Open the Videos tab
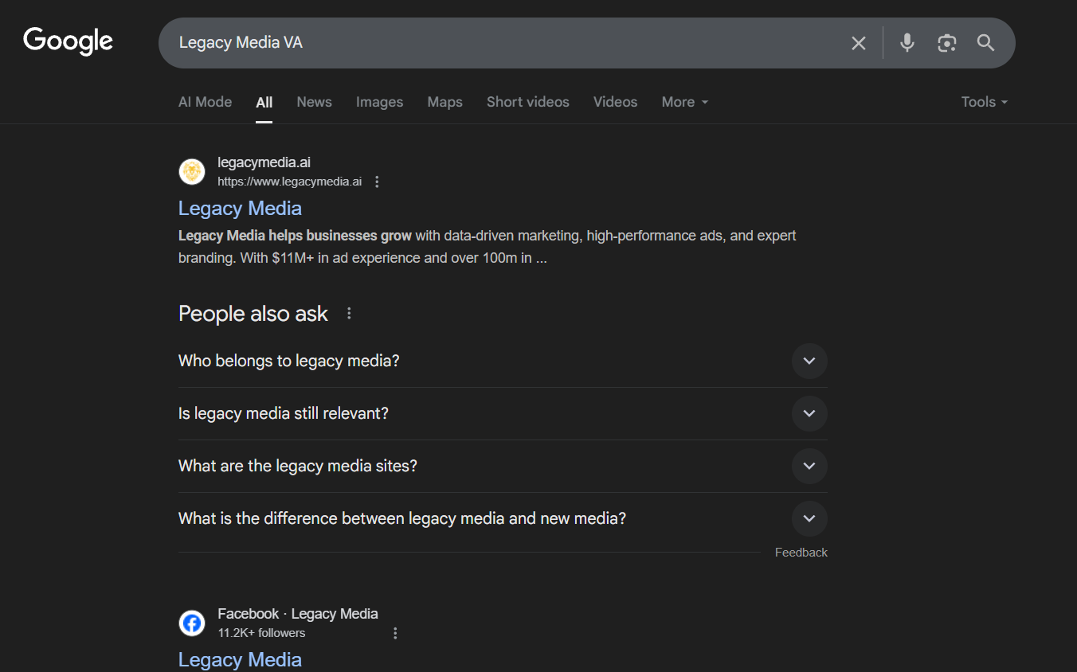Image resolution: width=1077 pixels, height=672 pixels. (615, 102)
